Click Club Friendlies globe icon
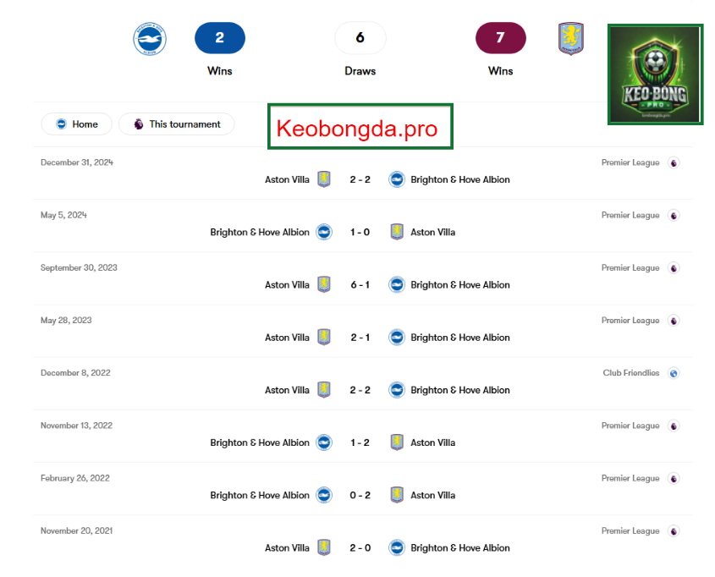715x577 pixels. (674, 373)
